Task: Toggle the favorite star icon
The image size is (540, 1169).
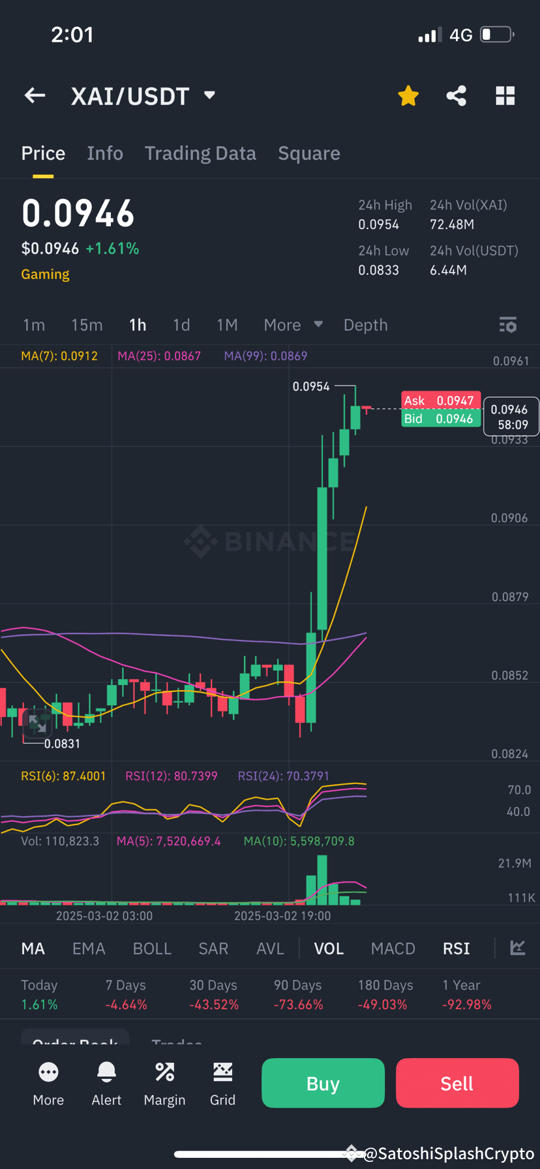Action: [x=408, y=96]
